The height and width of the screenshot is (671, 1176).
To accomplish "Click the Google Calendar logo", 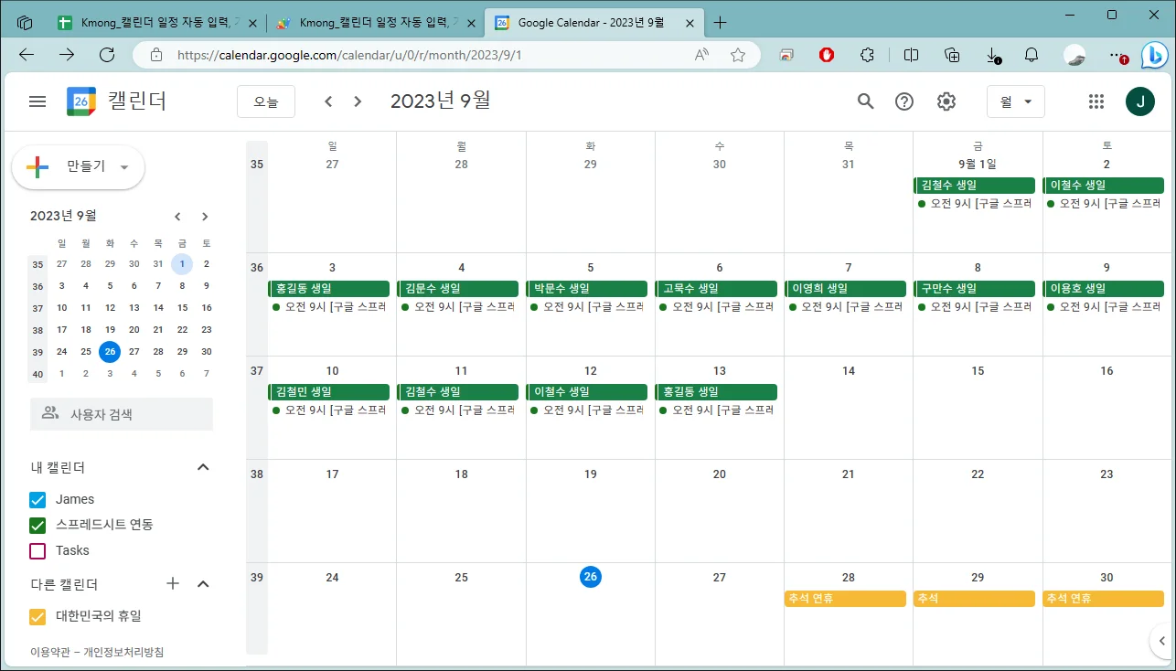I will (81, 101).
